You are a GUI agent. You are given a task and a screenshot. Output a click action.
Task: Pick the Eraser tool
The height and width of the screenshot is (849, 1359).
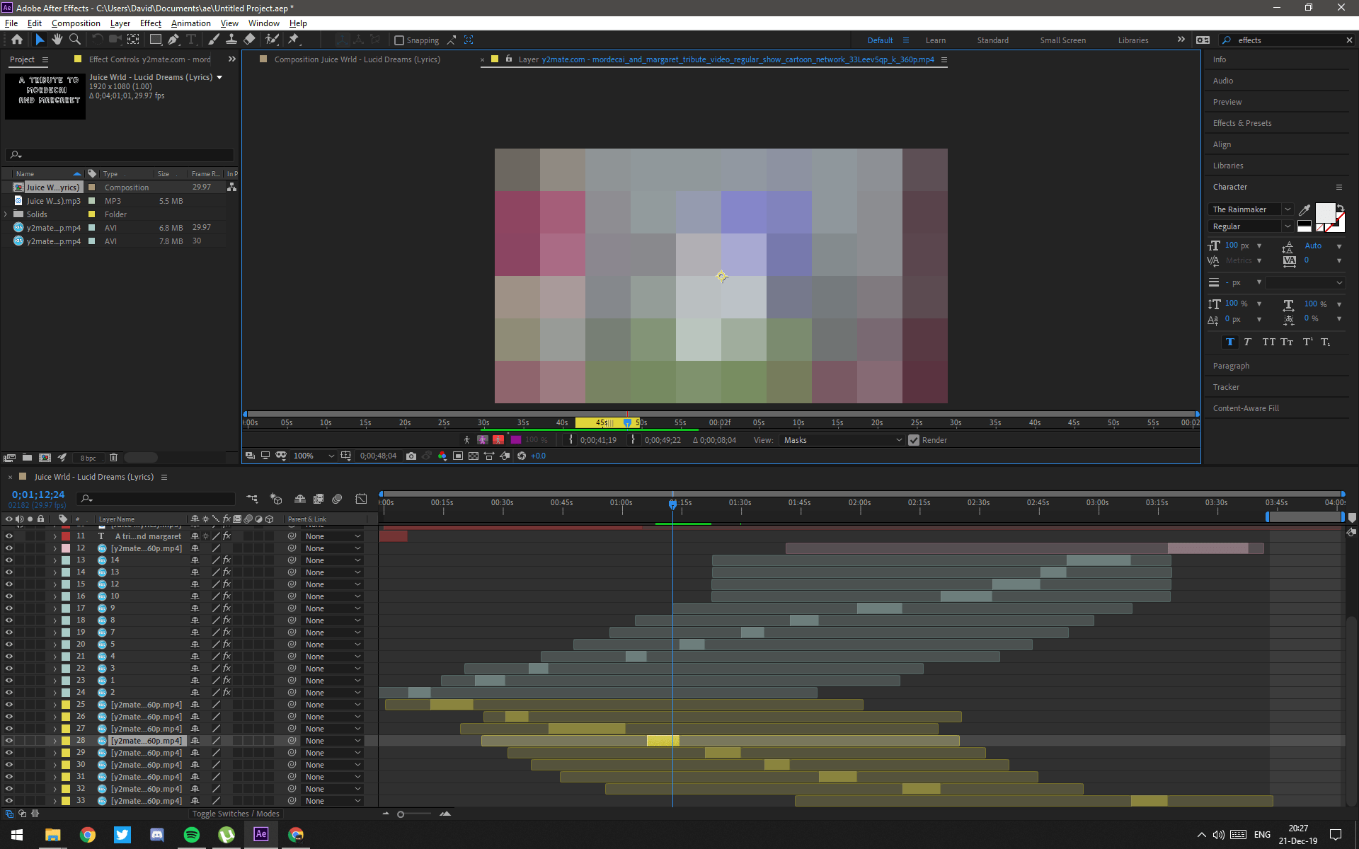point(249,40)
